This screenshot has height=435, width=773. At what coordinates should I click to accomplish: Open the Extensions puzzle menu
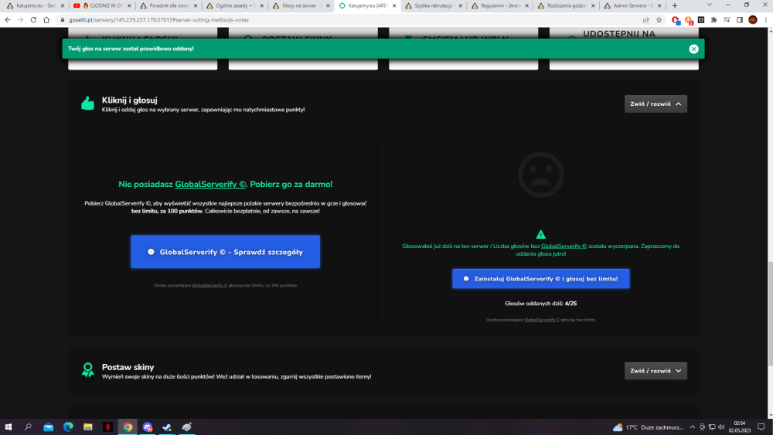(x=713, y=20)
